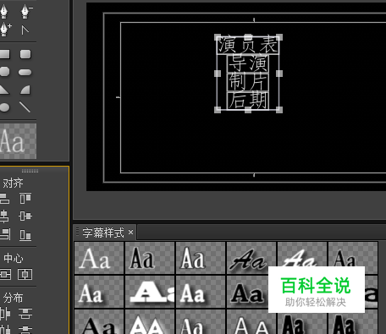
Task: Choose the Convert Anchor Point tool
Action: coord(25,30)
